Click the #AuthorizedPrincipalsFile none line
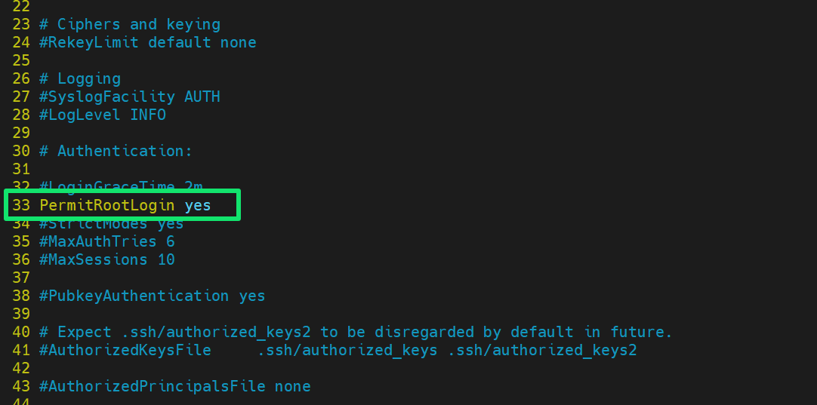The width and height of the screenshot is (817, 405). [x=174, y=386]
